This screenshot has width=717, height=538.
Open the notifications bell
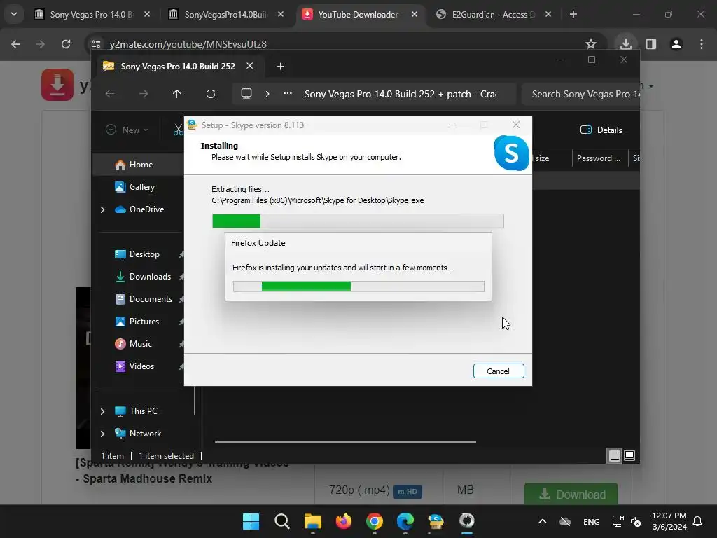(x=698, y=521)
